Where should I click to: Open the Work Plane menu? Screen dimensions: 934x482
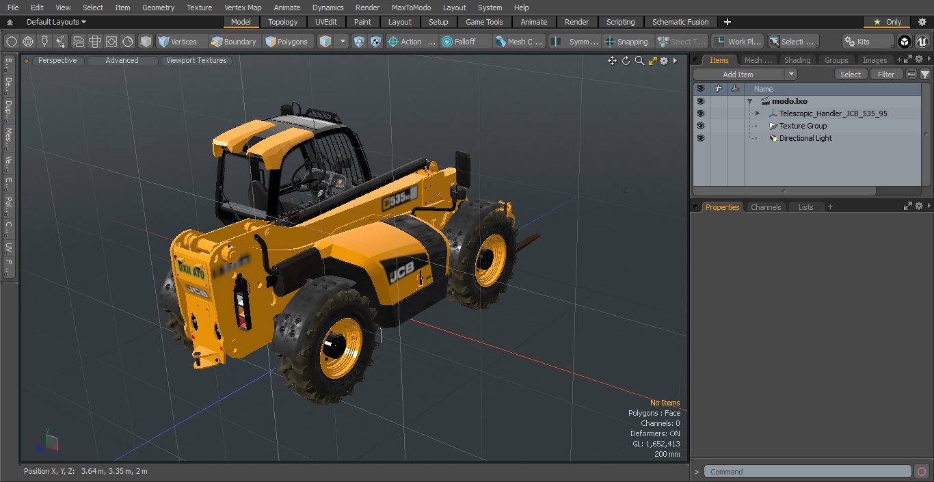[737, 42]
